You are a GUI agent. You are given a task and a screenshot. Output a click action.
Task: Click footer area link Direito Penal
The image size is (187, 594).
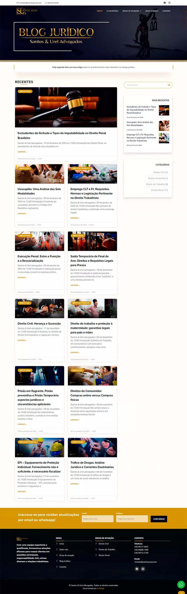click(x=104, y=555)
